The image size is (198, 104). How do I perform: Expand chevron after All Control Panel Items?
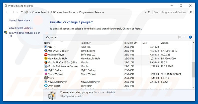pos(77,12)
